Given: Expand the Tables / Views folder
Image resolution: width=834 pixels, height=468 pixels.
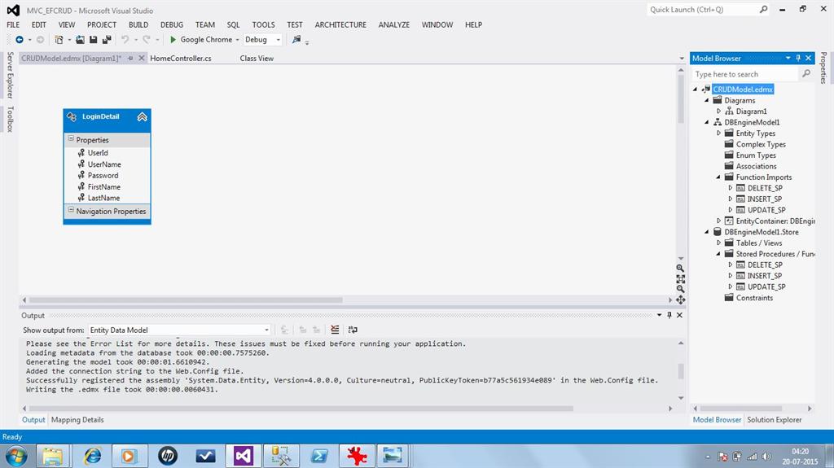Looking at the screenshot, I should pos(718,243).
